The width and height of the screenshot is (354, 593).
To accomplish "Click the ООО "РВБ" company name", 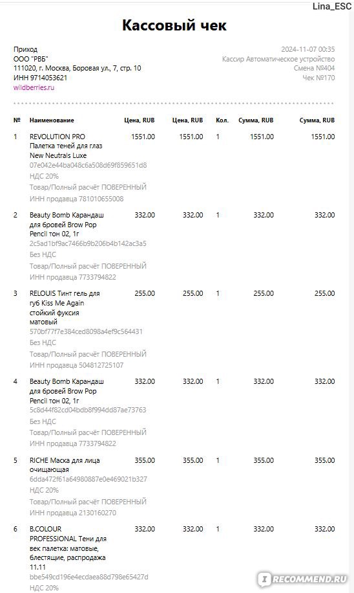I will (x=30, y=59).
